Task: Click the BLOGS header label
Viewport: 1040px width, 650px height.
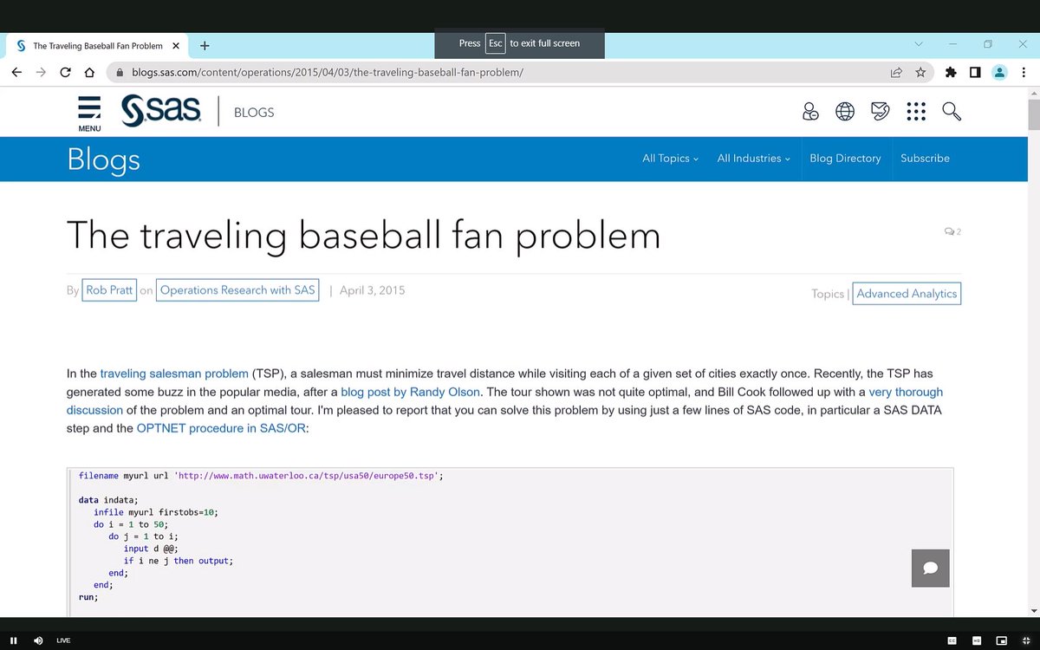Action: point(254,113)
